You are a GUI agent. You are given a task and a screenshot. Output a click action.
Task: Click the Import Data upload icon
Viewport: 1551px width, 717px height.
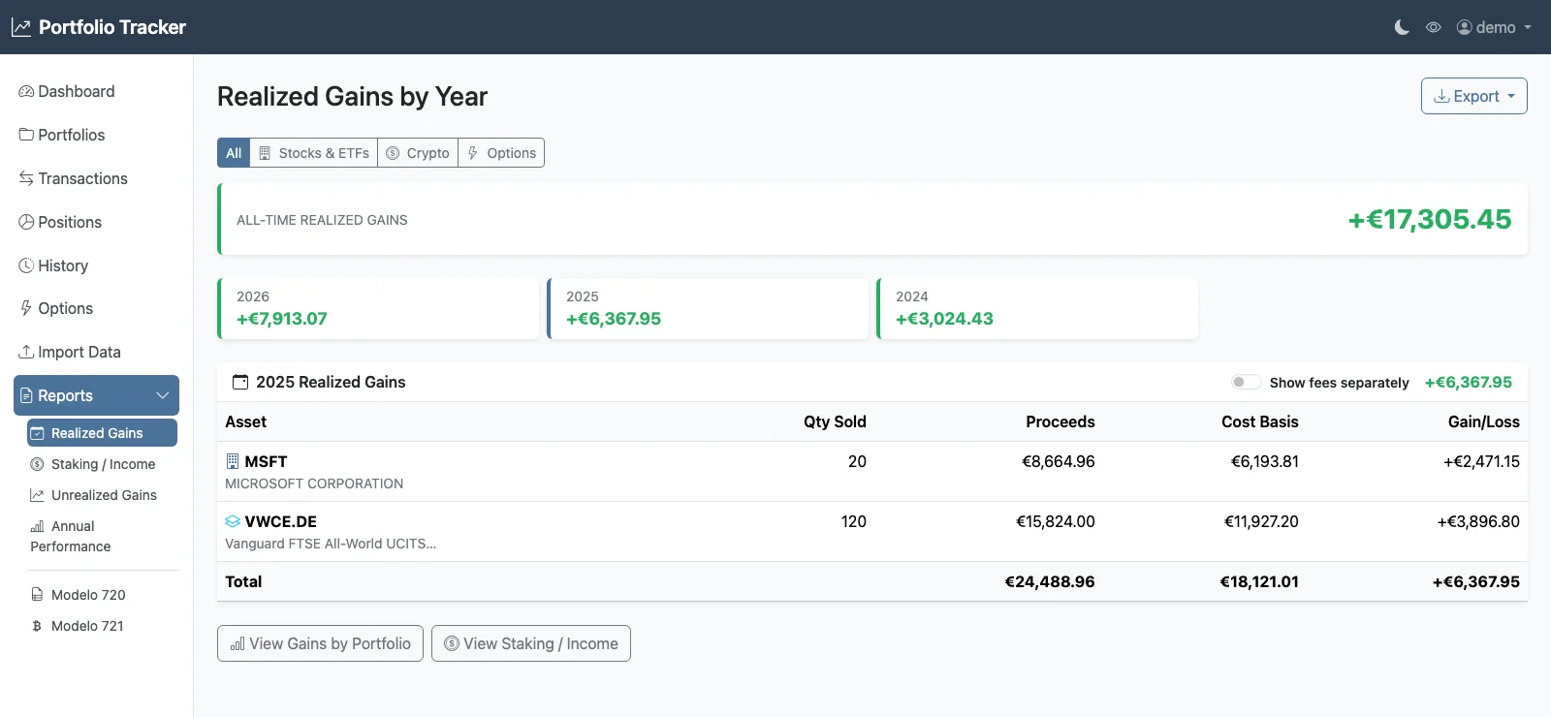click(26, 352)
